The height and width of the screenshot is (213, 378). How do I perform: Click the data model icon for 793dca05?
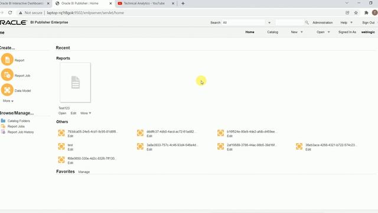61,133
